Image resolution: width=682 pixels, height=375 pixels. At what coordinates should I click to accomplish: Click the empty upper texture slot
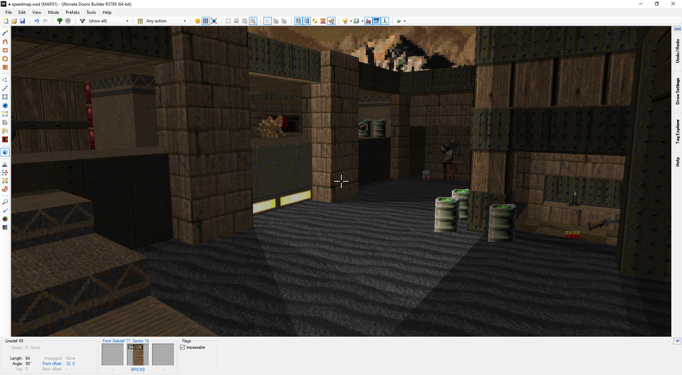point(113,354)
